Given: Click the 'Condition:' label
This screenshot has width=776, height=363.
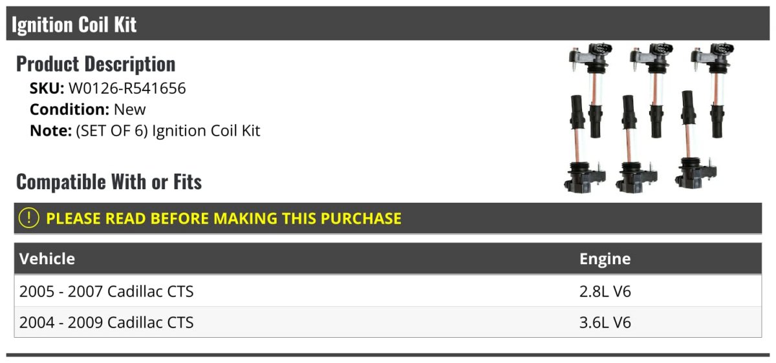Looking at the screenshot, I should (x=69, y=110).
